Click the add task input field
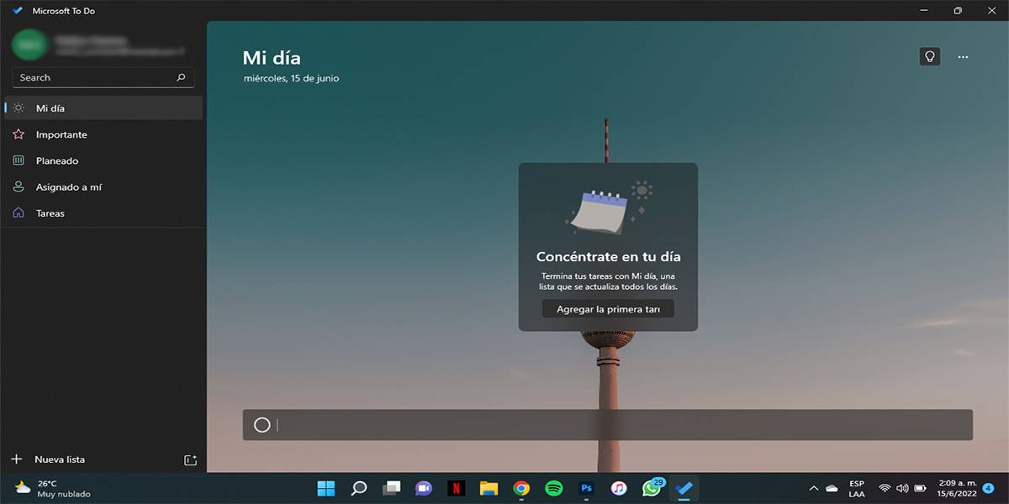The height and width of the screenshot is (504, 1009). [x=622, y=425]
